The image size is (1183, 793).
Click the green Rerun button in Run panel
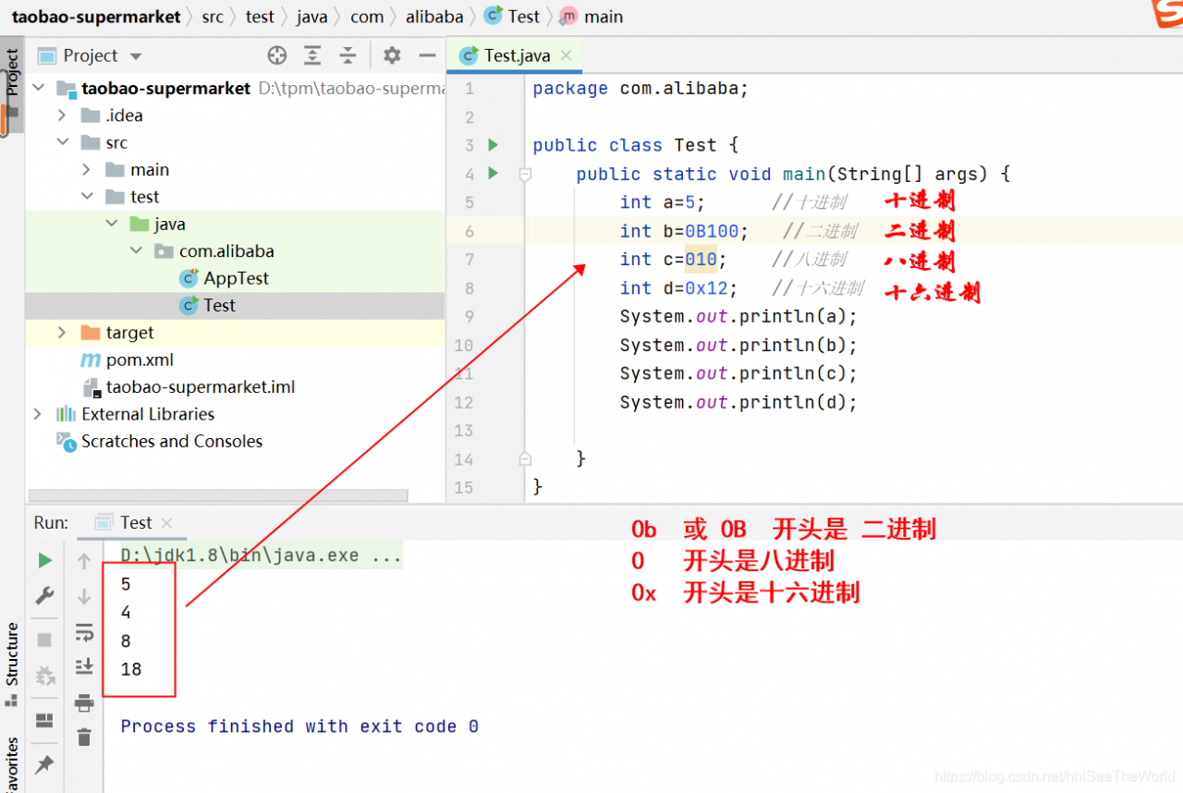pyautogui.click(x=44, y=560)
